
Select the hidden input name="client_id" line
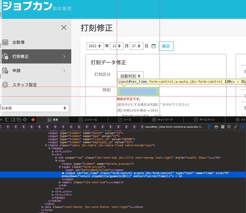(x=91, y=139)
